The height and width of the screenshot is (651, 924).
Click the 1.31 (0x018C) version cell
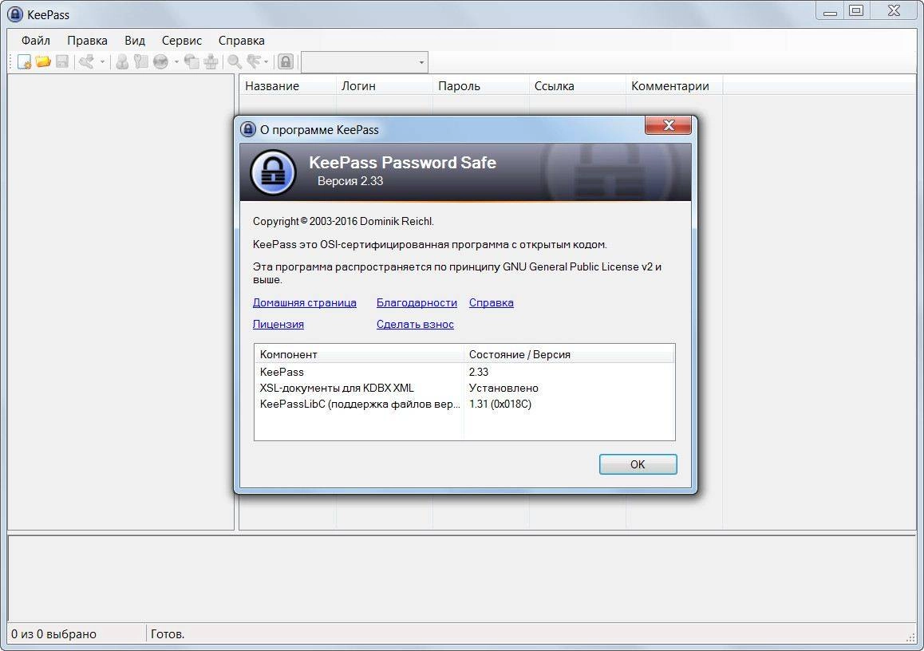(x=500, y=404)
